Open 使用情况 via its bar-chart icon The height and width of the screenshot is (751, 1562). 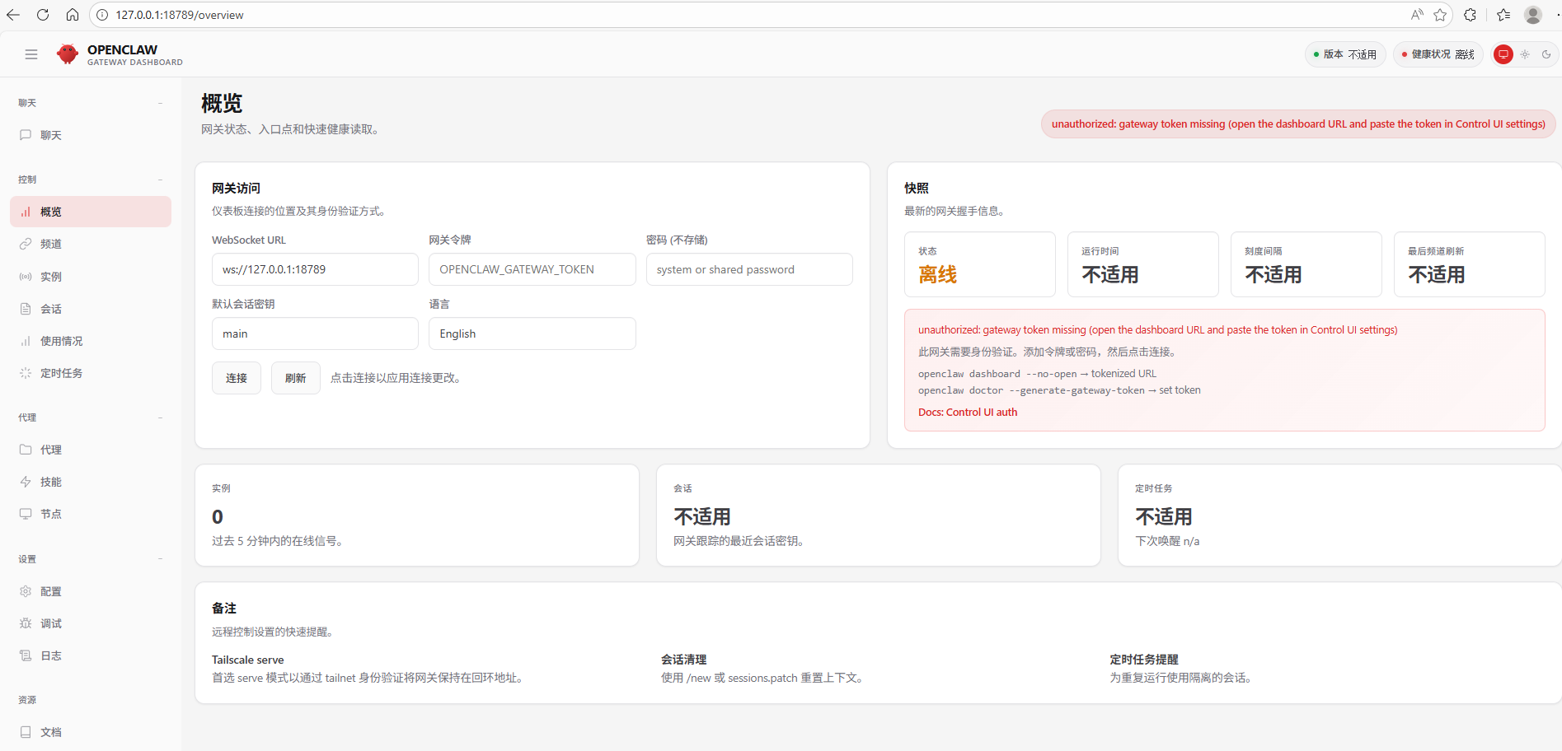pyautogui.click(x=26, y=341)
